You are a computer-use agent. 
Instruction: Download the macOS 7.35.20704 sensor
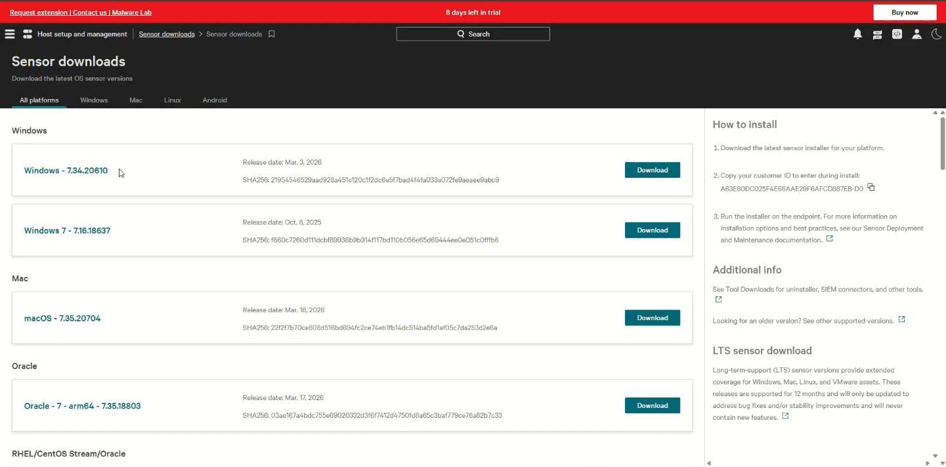click(653, 318)
